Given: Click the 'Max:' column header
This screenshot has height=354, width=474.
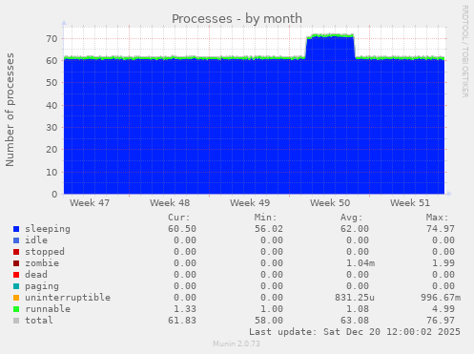Looking at the screenshot, I should [437, 218].
